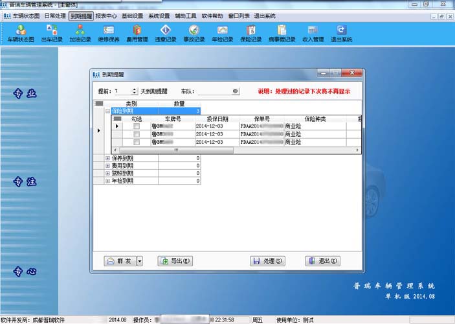Click the 类别 column header

[x=131, y=104]
